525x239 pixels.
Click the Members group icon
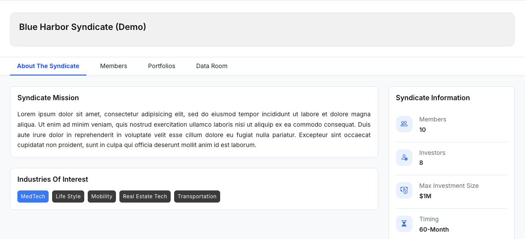click(x=404, y=124)
